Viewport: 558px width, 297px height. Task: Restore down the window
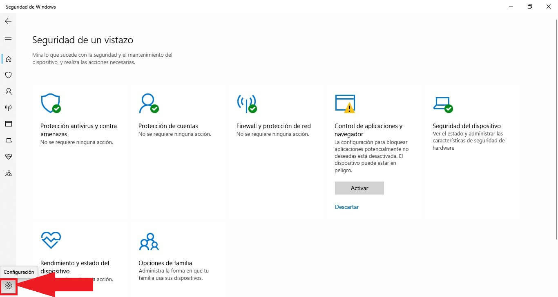[x=530, y=7]
